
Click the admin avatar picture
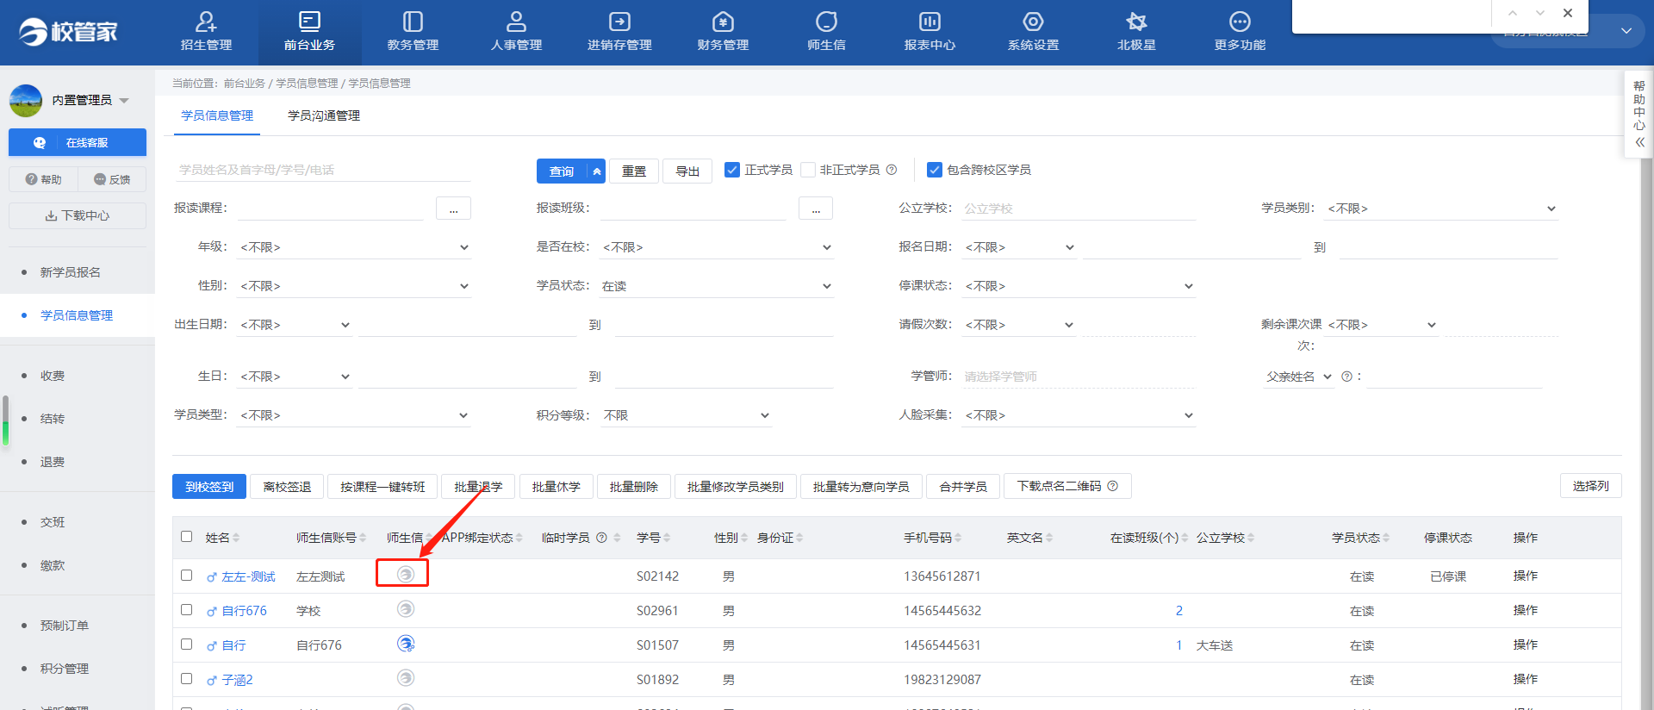tap(26, 101)
